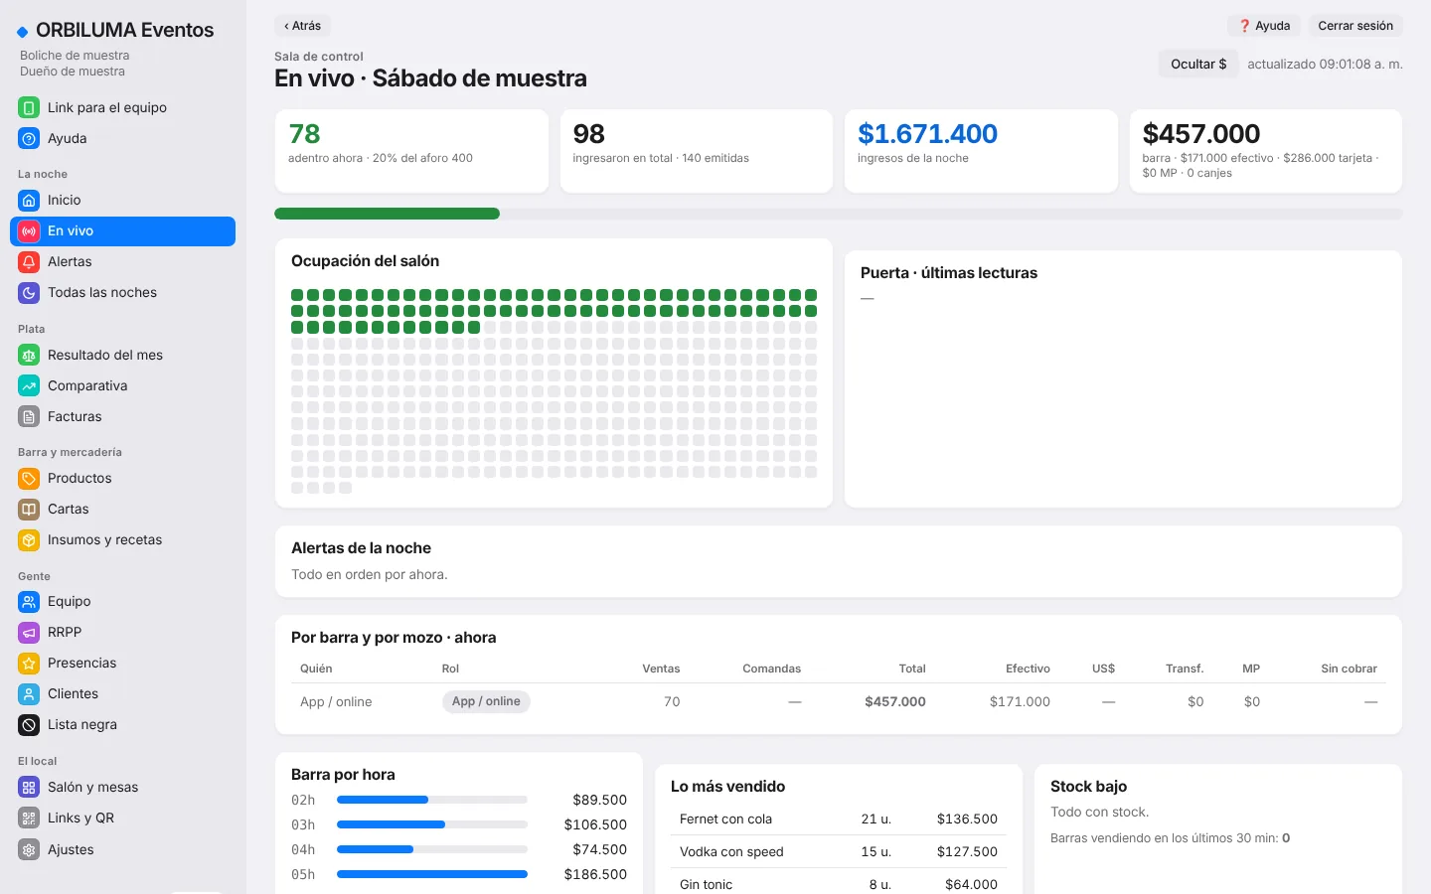The image size is (1431, 894).
Task: Click the Productos tag icon
Action: click(x=29, y=478)
